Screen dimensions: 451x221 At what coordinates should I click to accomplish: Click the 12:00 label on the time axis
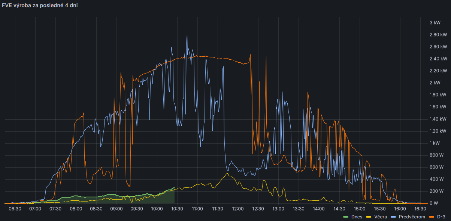tap(238, 209)
